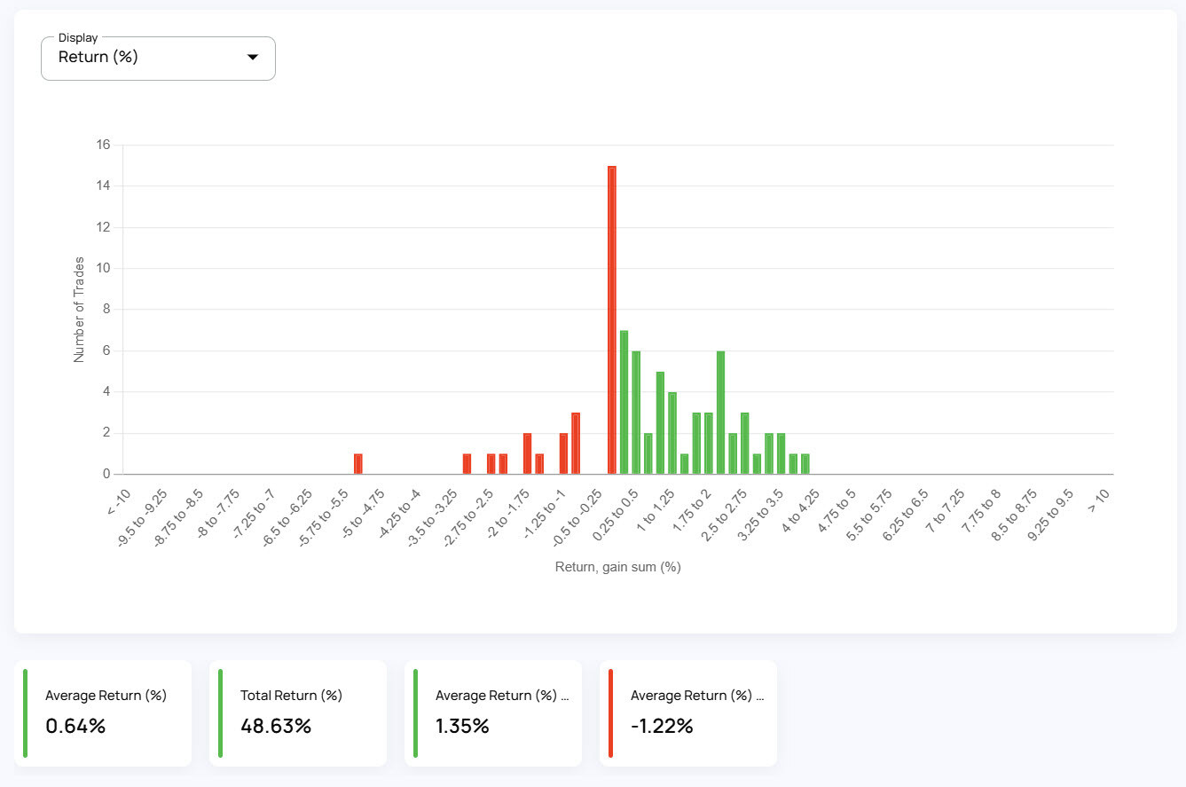Click the isolated red bar near -5.75 to -5.5

coord(358,464)
